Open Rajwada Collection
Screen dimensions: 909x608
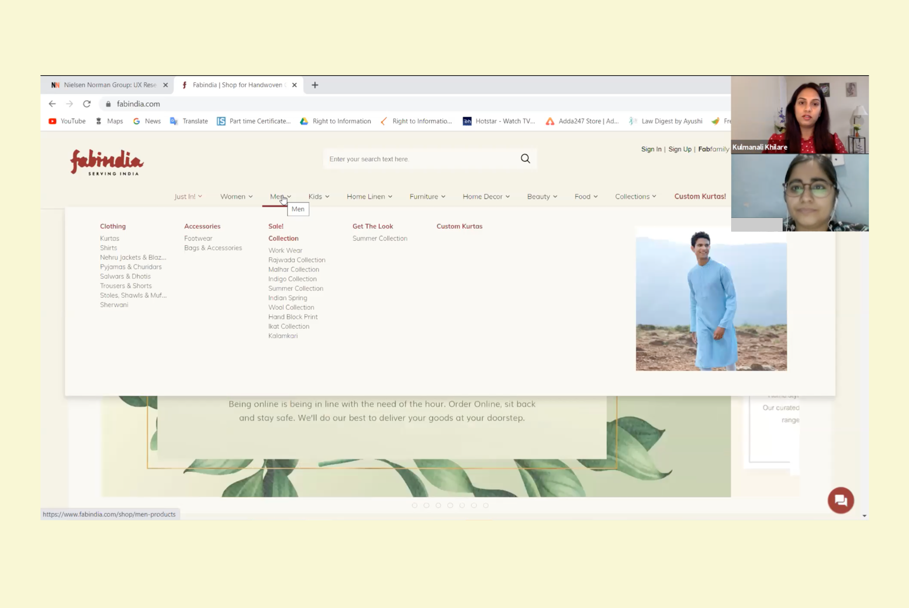pyautogui.click(x=296, y=260)
